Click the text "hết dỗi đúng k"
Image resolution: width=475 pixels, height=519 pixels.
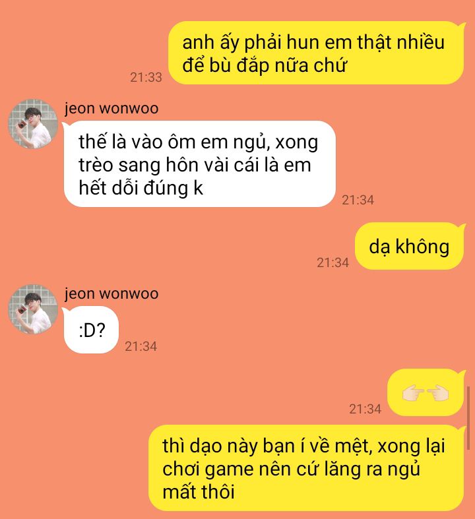141,188
